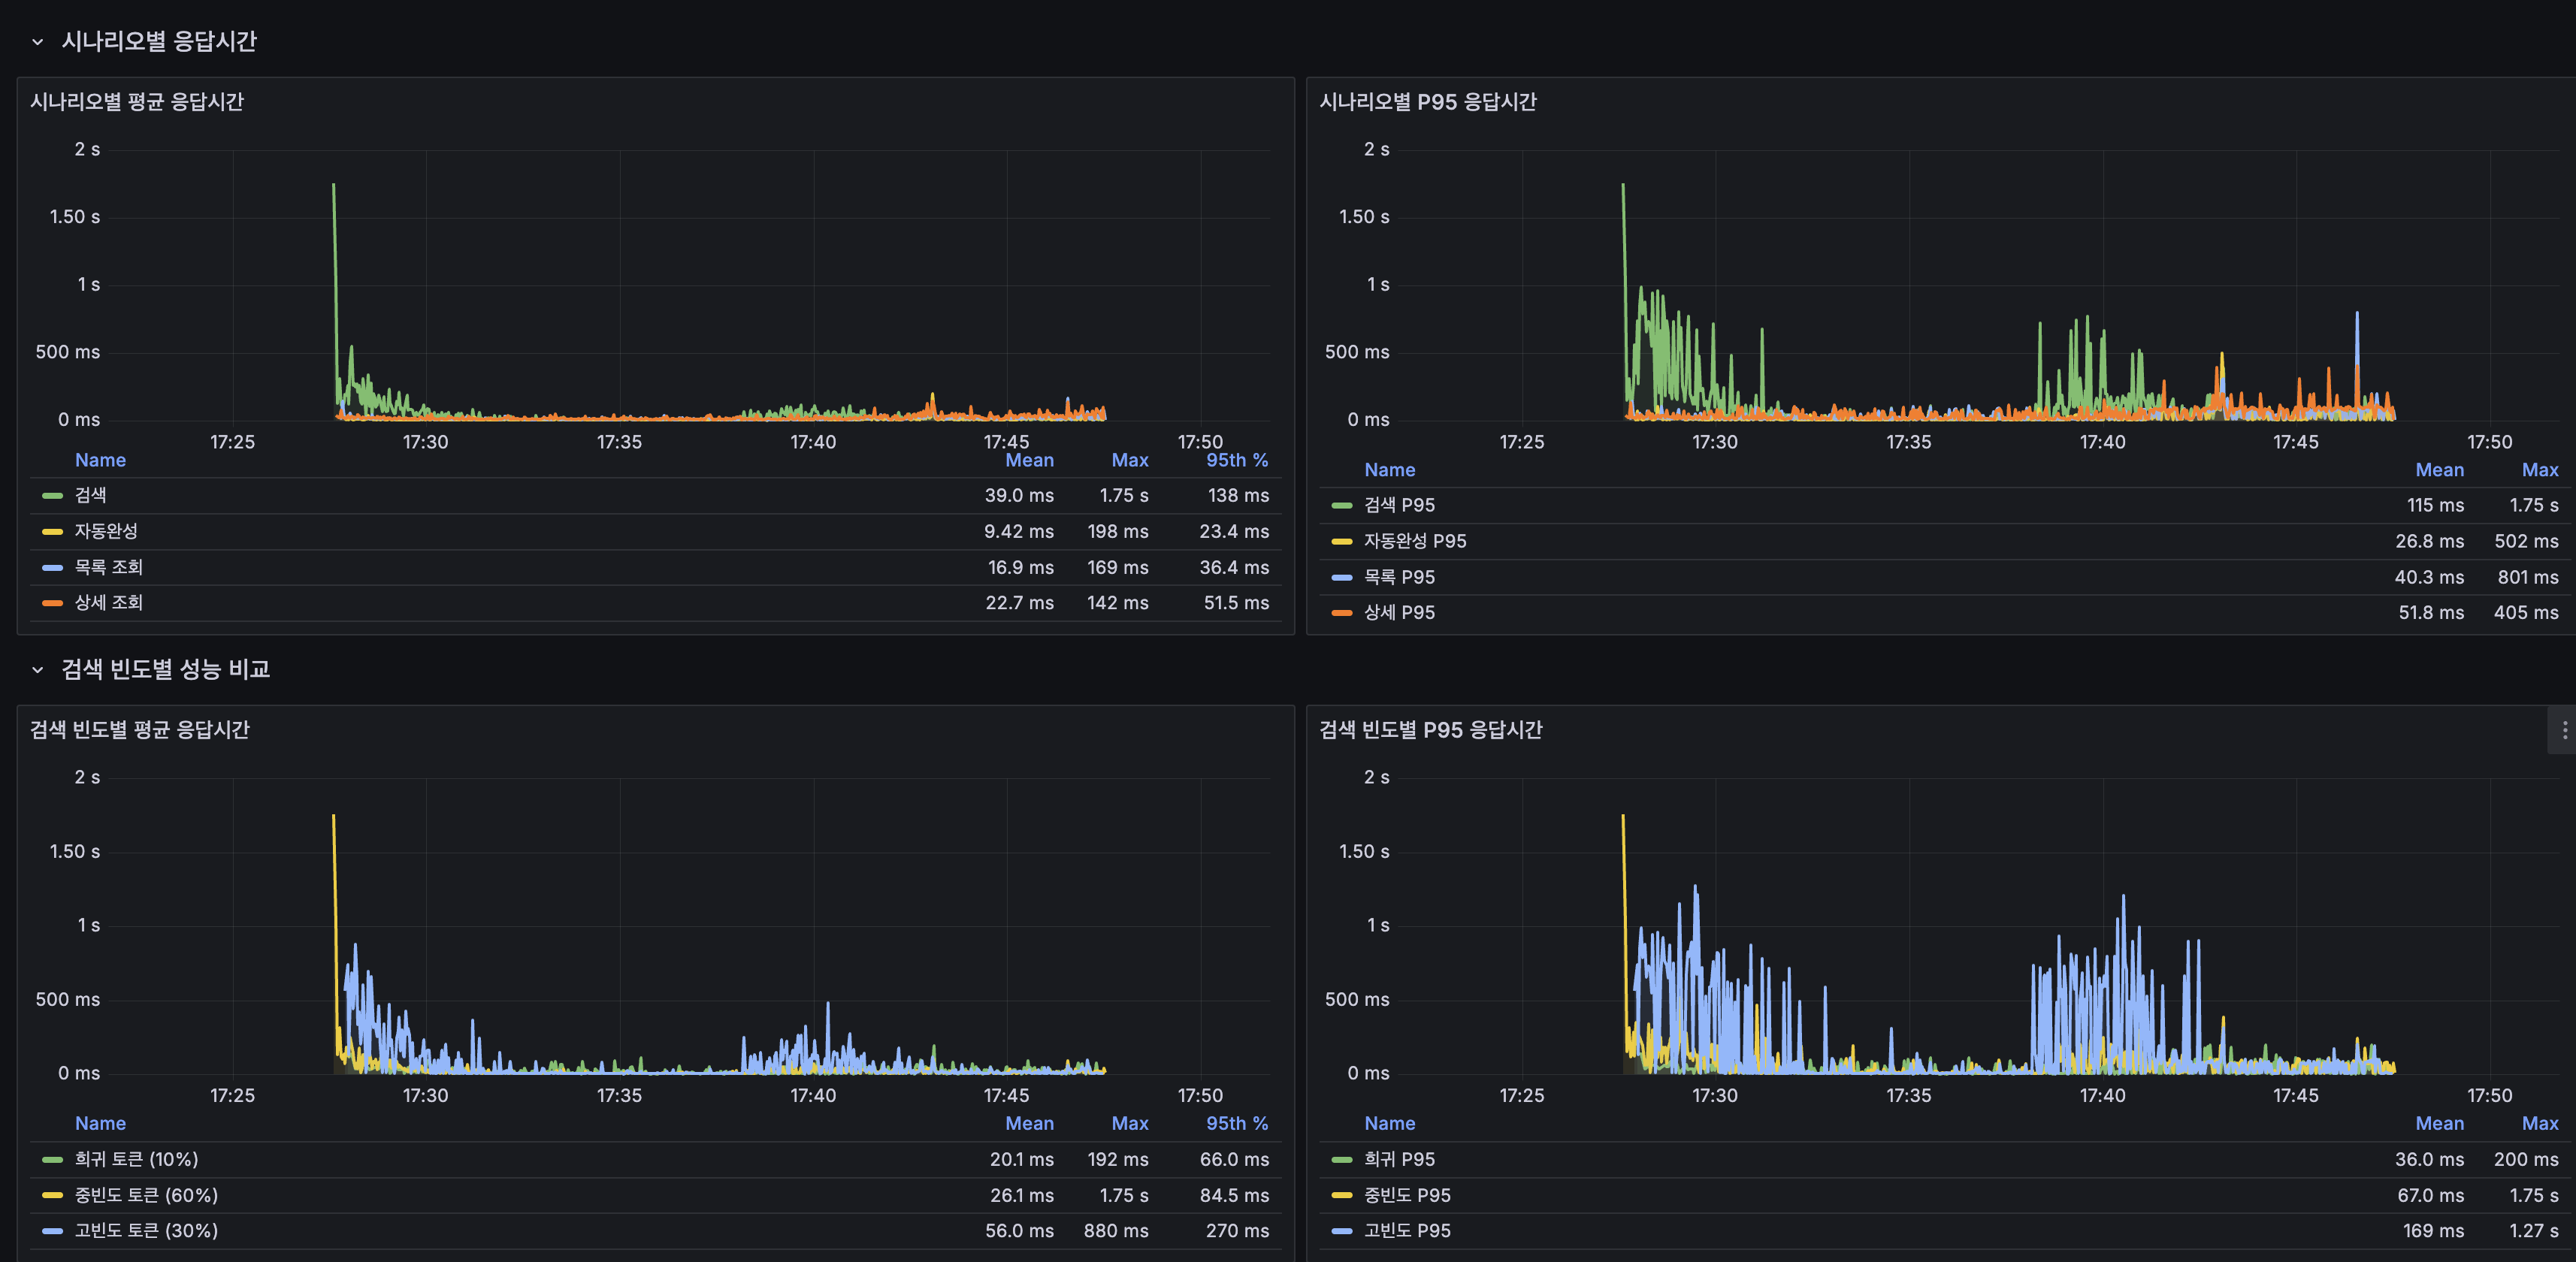
Task: Click Name header in 검색 빈도별 P95 legend
Action: click(x=1389, y=1124)
